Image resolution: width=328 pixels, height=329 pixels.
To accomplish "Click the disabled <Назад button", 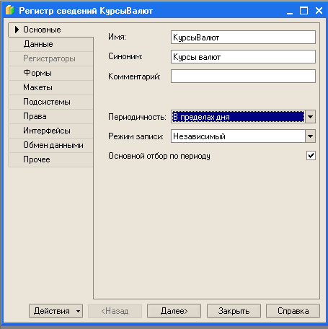I will coord(115,311).
